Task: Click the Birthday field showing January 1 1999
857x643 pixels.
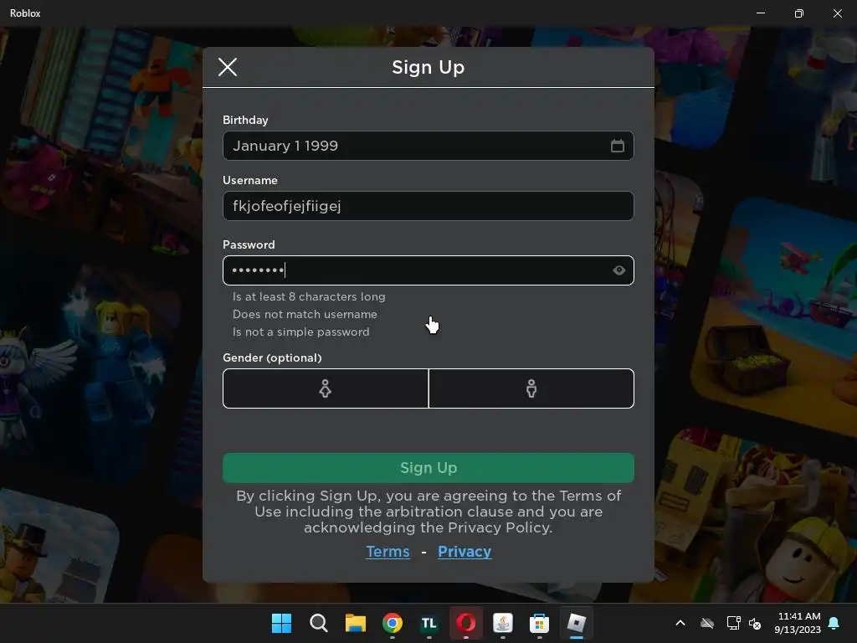Action: [428, 146]
